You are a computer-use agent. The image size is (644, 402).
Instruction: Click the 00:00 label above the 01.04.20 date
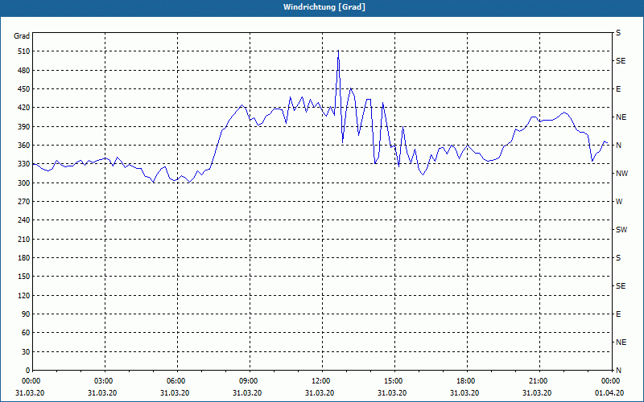[x=611, y=381]
